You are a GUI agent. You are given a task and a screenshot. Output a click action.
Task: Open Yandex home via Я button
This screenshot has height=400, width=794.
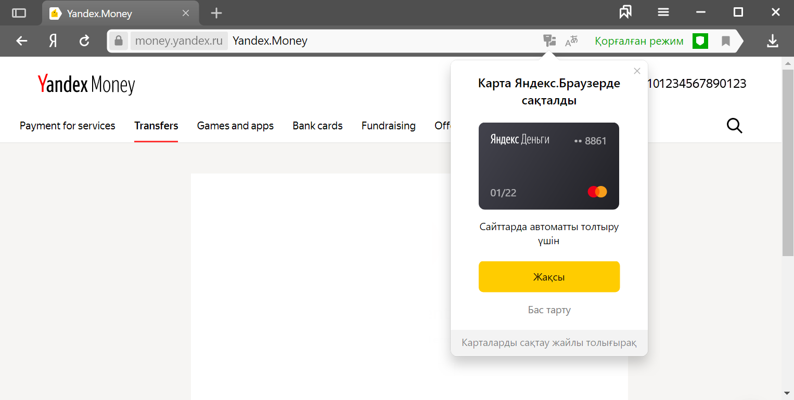point(53,41)
